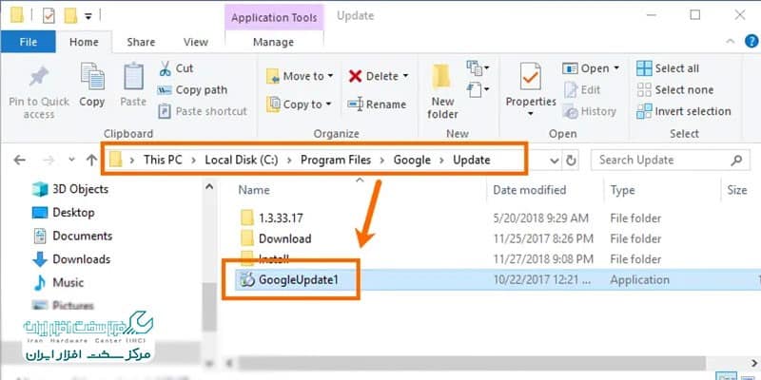761x380 pixels.
Task: Open the address bar history dropdown
Action: [555, 161]
